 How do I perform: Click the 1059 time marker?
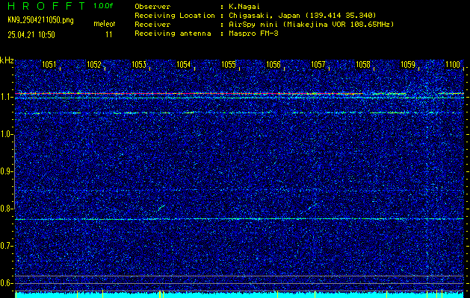point(408,64)
